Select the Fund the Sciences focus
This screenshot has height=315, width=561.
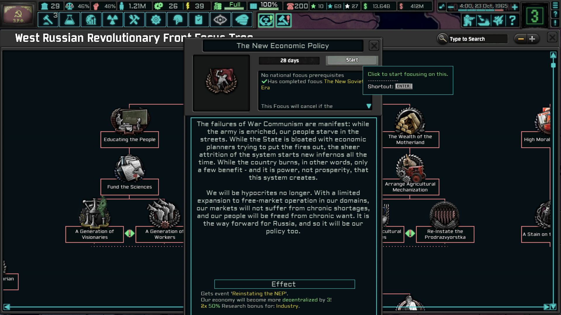[x=129, y=187]
